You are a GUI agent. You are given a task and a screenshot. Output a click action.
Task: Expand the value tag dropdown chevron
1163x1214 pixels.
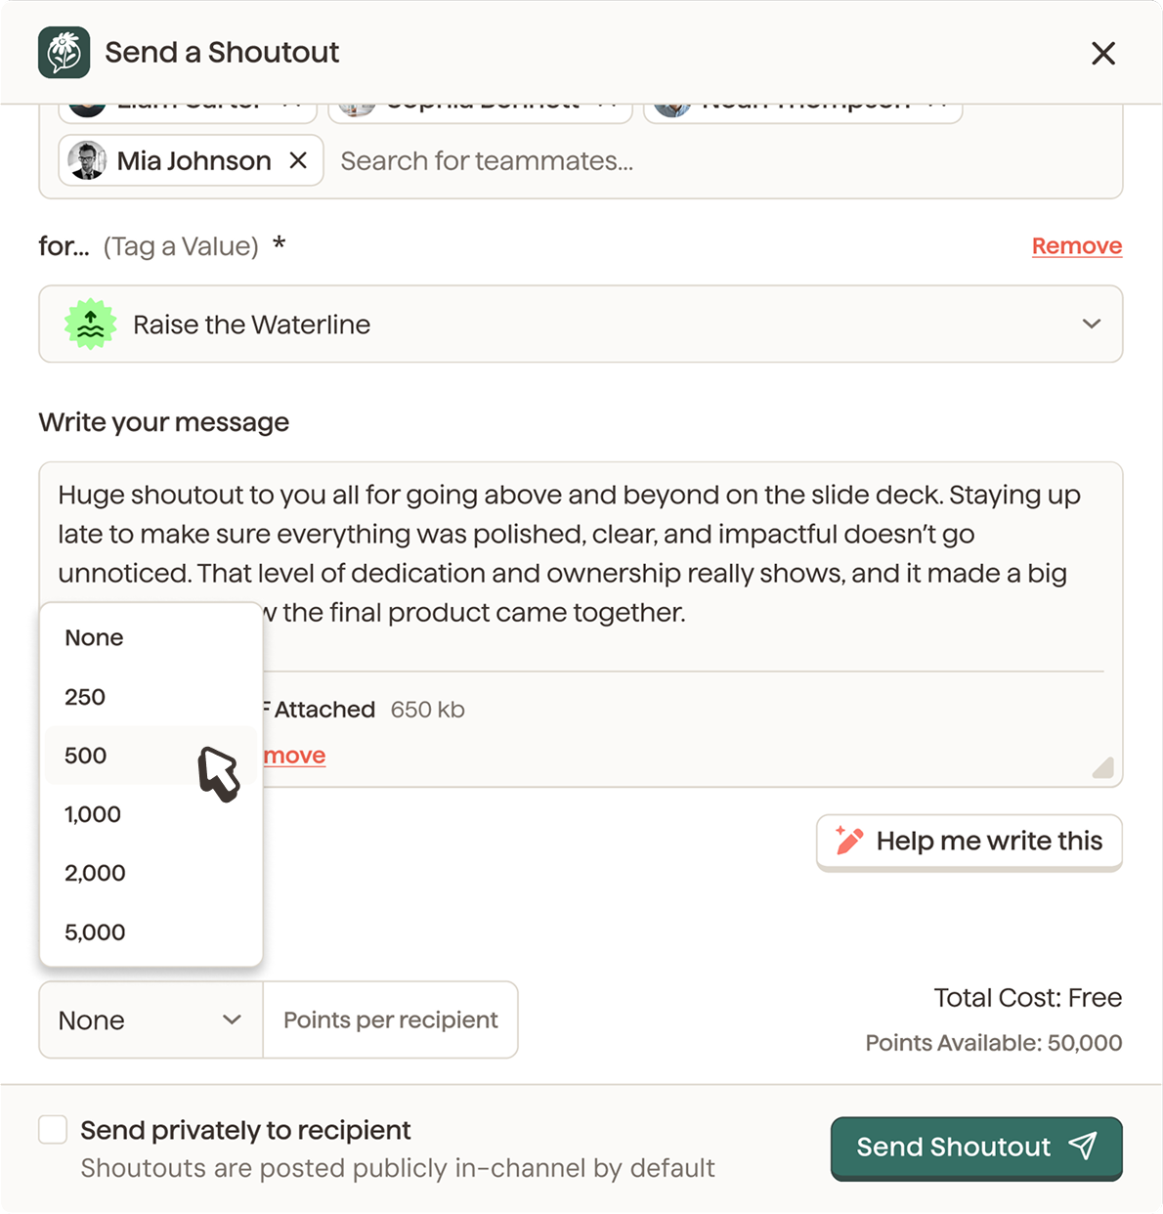[1092, 325]
